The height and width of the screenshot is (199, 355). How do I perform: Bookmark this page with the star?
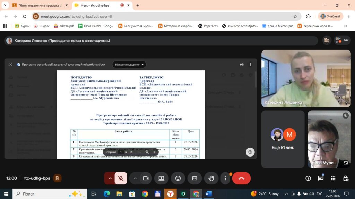pyautogui.click(x=295, y=16)
